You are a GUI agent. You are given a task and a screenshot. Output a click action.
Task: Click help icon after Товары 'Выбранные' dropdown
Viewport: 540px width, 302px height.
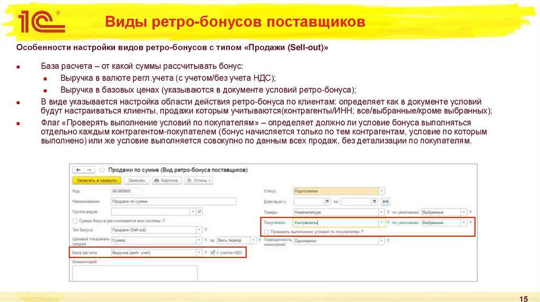[470, 213]
